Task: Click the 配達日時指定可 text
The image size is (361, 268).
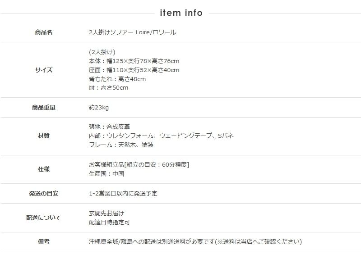Action: [x=110, y=223]
